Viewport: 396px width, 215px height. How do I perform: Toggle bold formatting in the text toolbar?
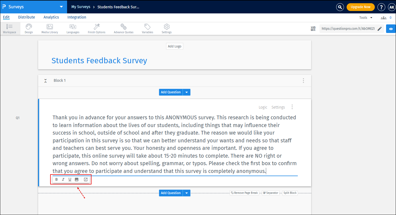click(x=56, y=179)
